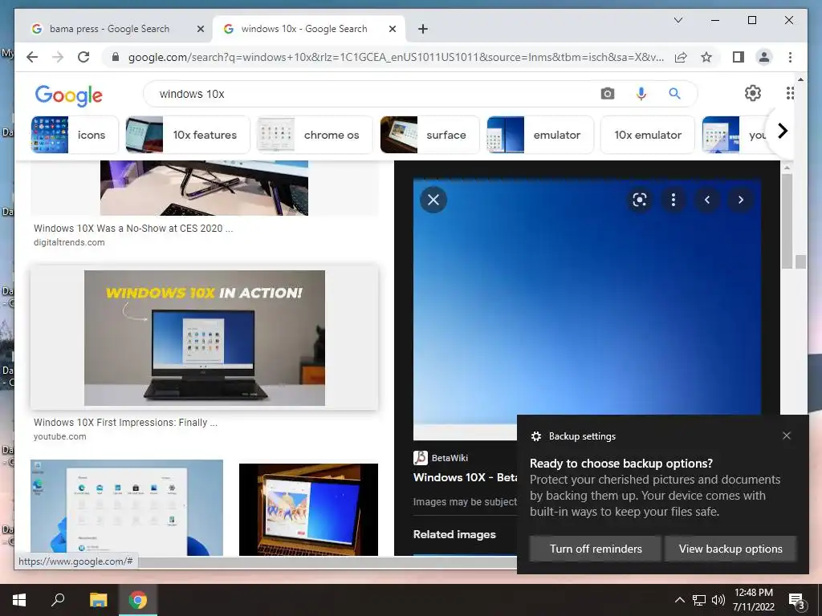Click Turn off reminders button

596,549
